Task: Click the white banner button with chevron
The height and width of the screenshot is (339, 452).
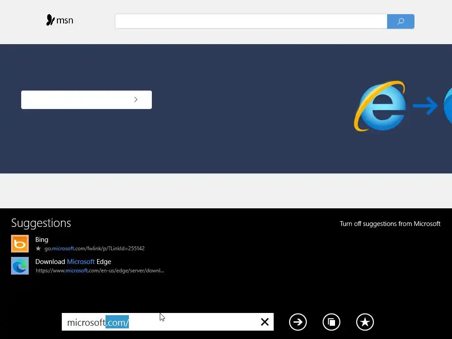Action: tap(87, 100)
